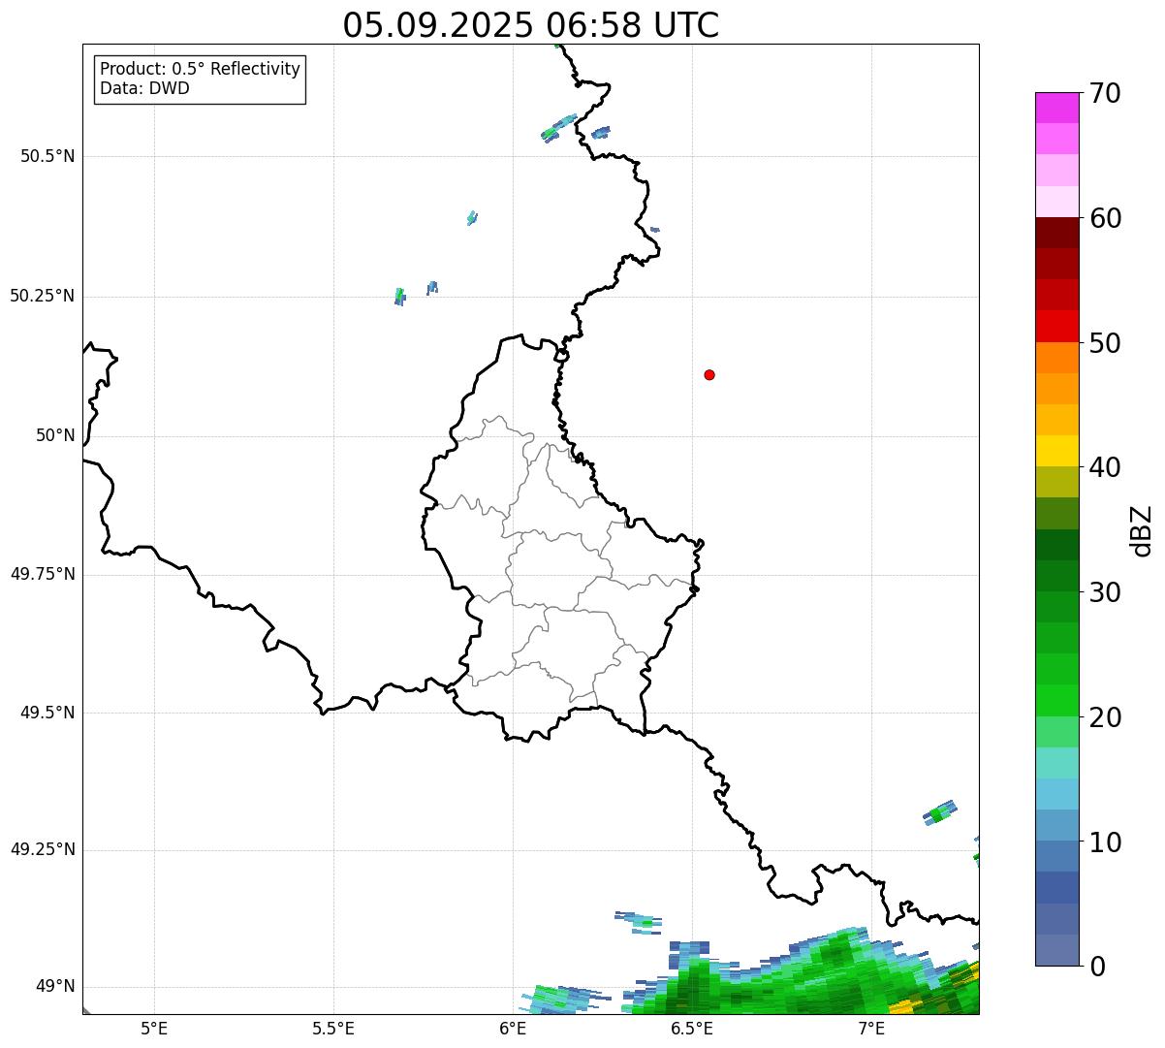Click the 49°N latitude label
1165x1048 pixels.
click(55, 987)
